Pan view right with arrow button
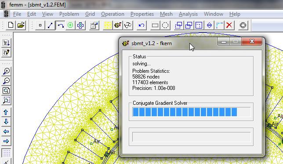 [x=6, y=141]
